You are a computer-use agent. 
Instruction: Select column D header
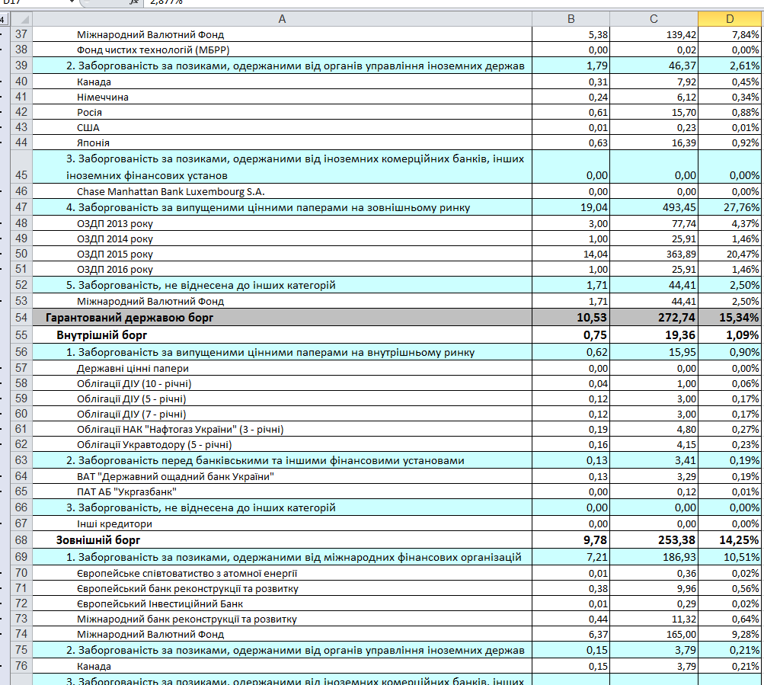coord(730,19)
